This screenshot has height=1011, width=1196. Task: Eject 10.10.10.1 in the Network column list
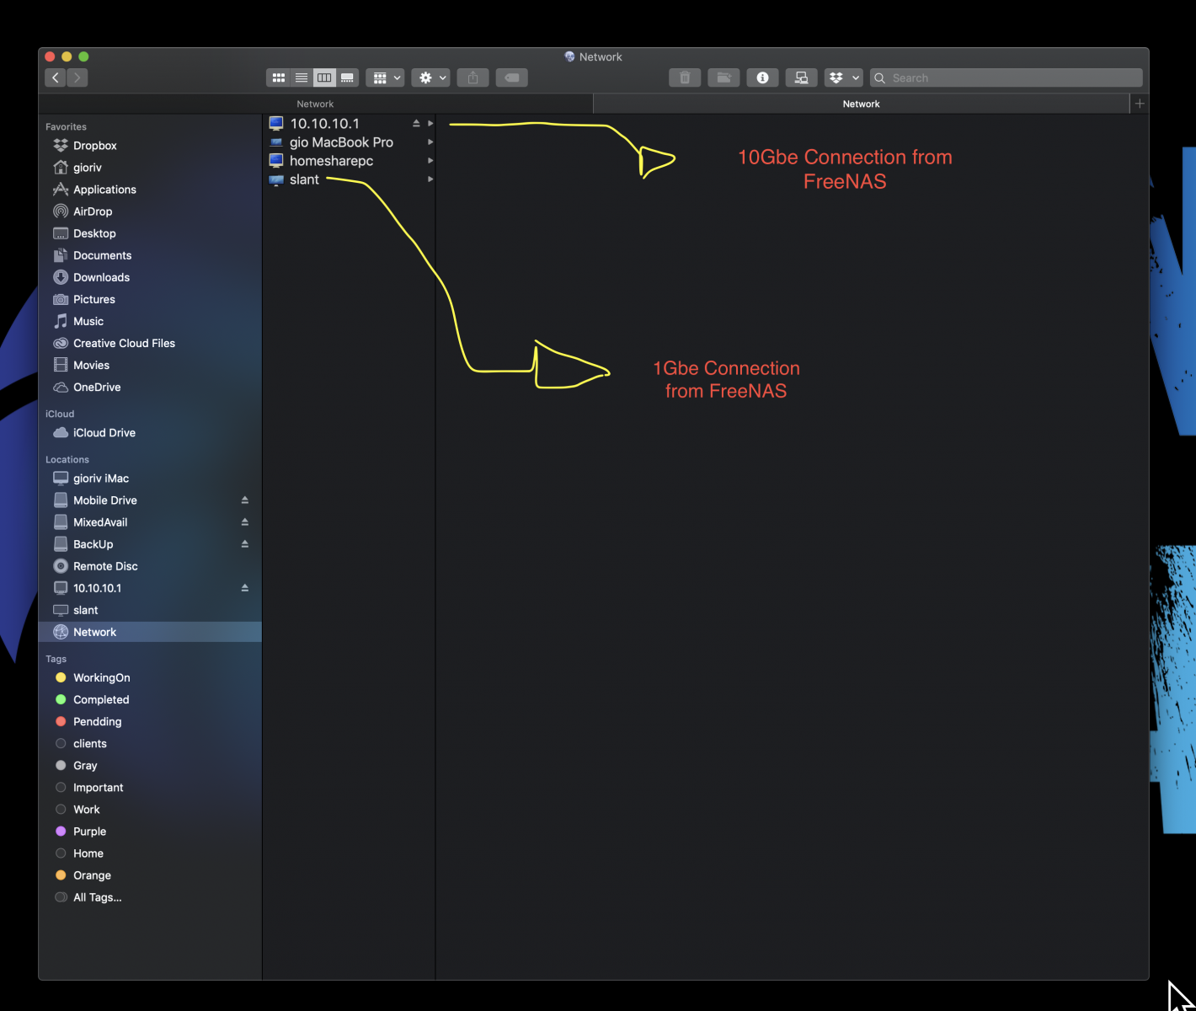coord(416,124)
